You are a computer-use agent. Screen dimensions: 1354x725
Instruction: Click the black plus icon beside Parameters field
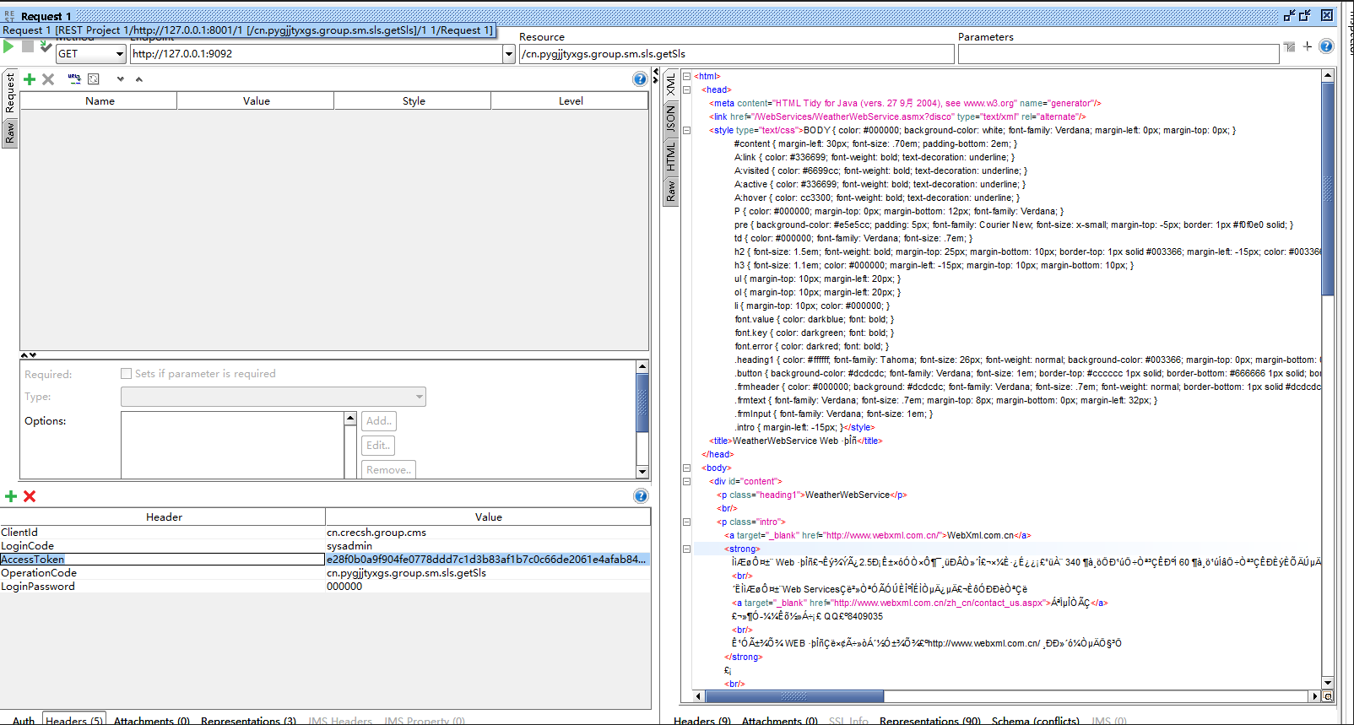(1308, 46)
